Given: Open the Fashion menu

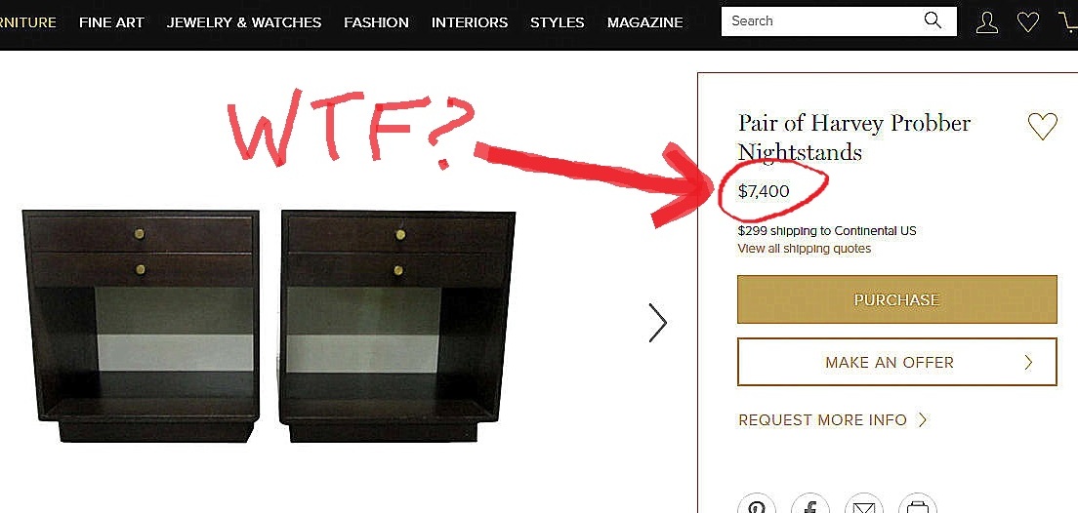Looking at the screenshot, I should (376, 22).
